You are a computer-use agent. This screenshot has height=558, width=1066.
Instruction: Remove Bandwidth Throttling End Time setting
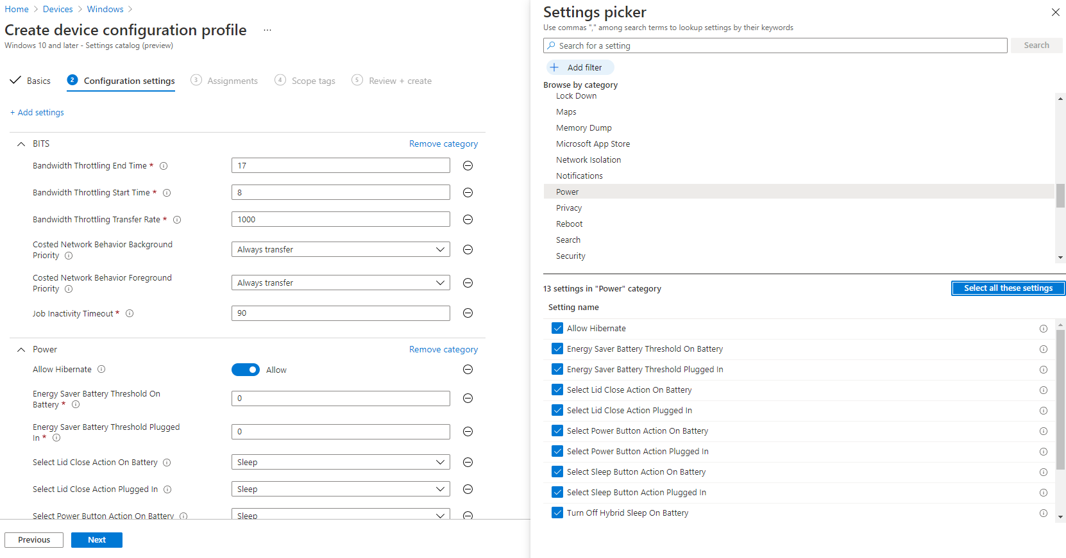coord(468,166)
